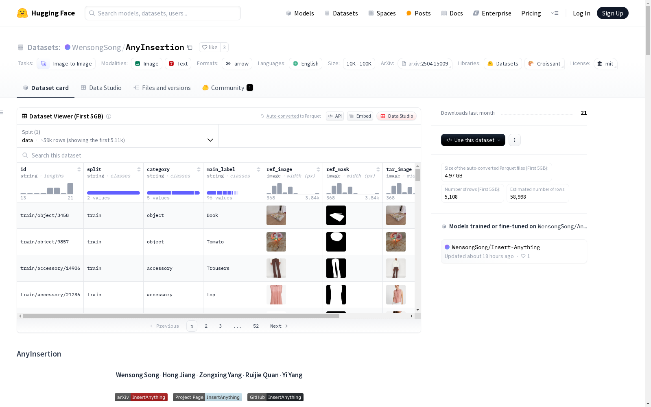Image resolution: width=651 pixels, height=407 pixels.
Task: Open Docs in the navigation bar
Action: 452,13
